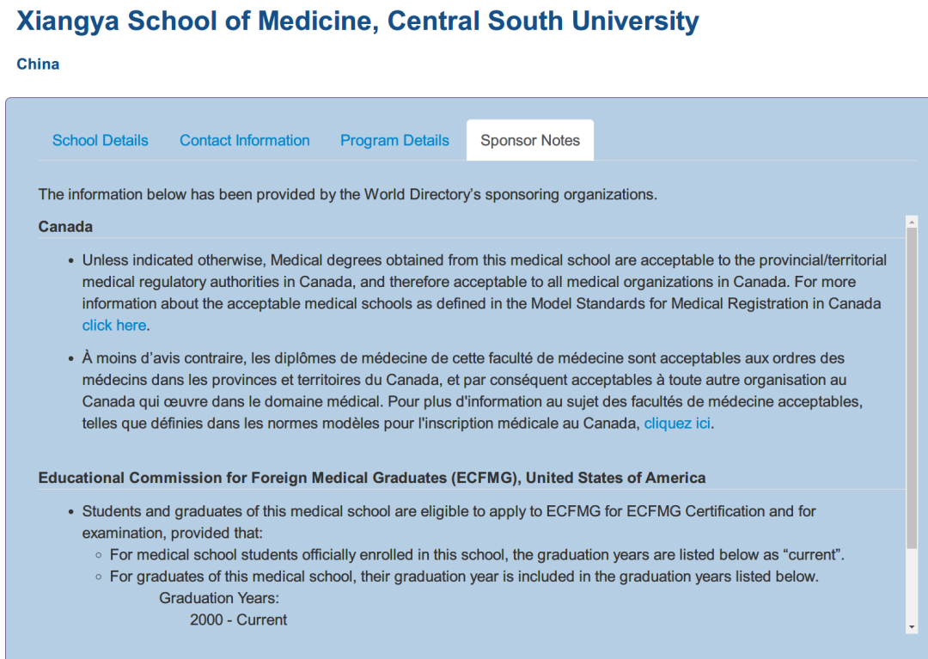Click the ECFMG section heading

(372, 478)
